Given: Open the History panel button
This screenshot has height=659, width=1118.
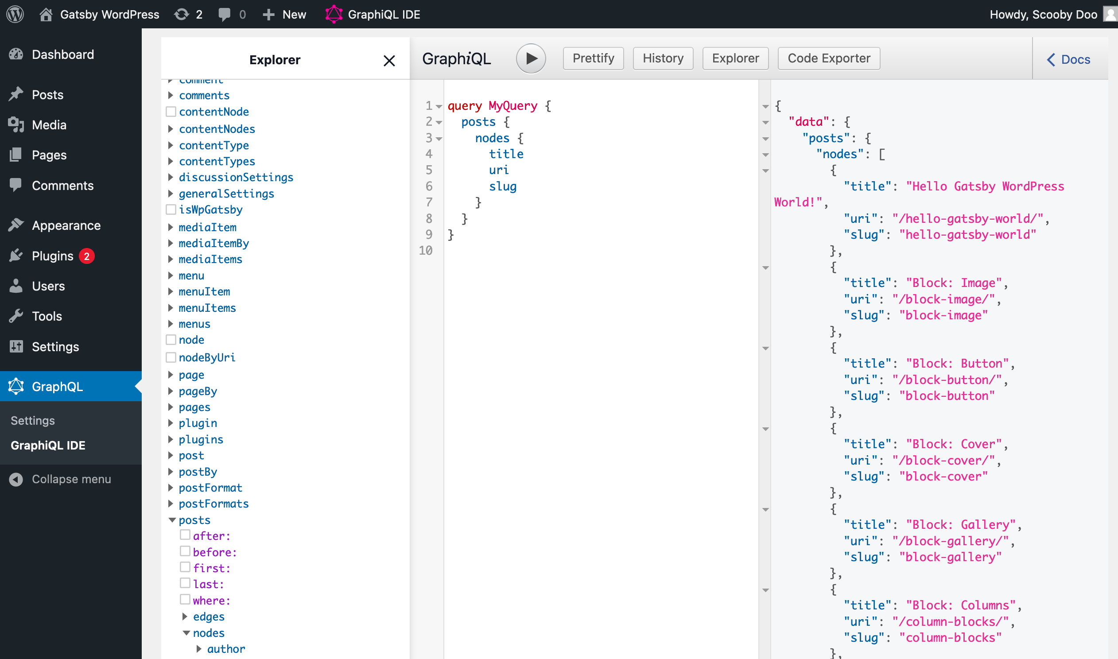Looking at the screenshot, I should (x=663, y=58).
